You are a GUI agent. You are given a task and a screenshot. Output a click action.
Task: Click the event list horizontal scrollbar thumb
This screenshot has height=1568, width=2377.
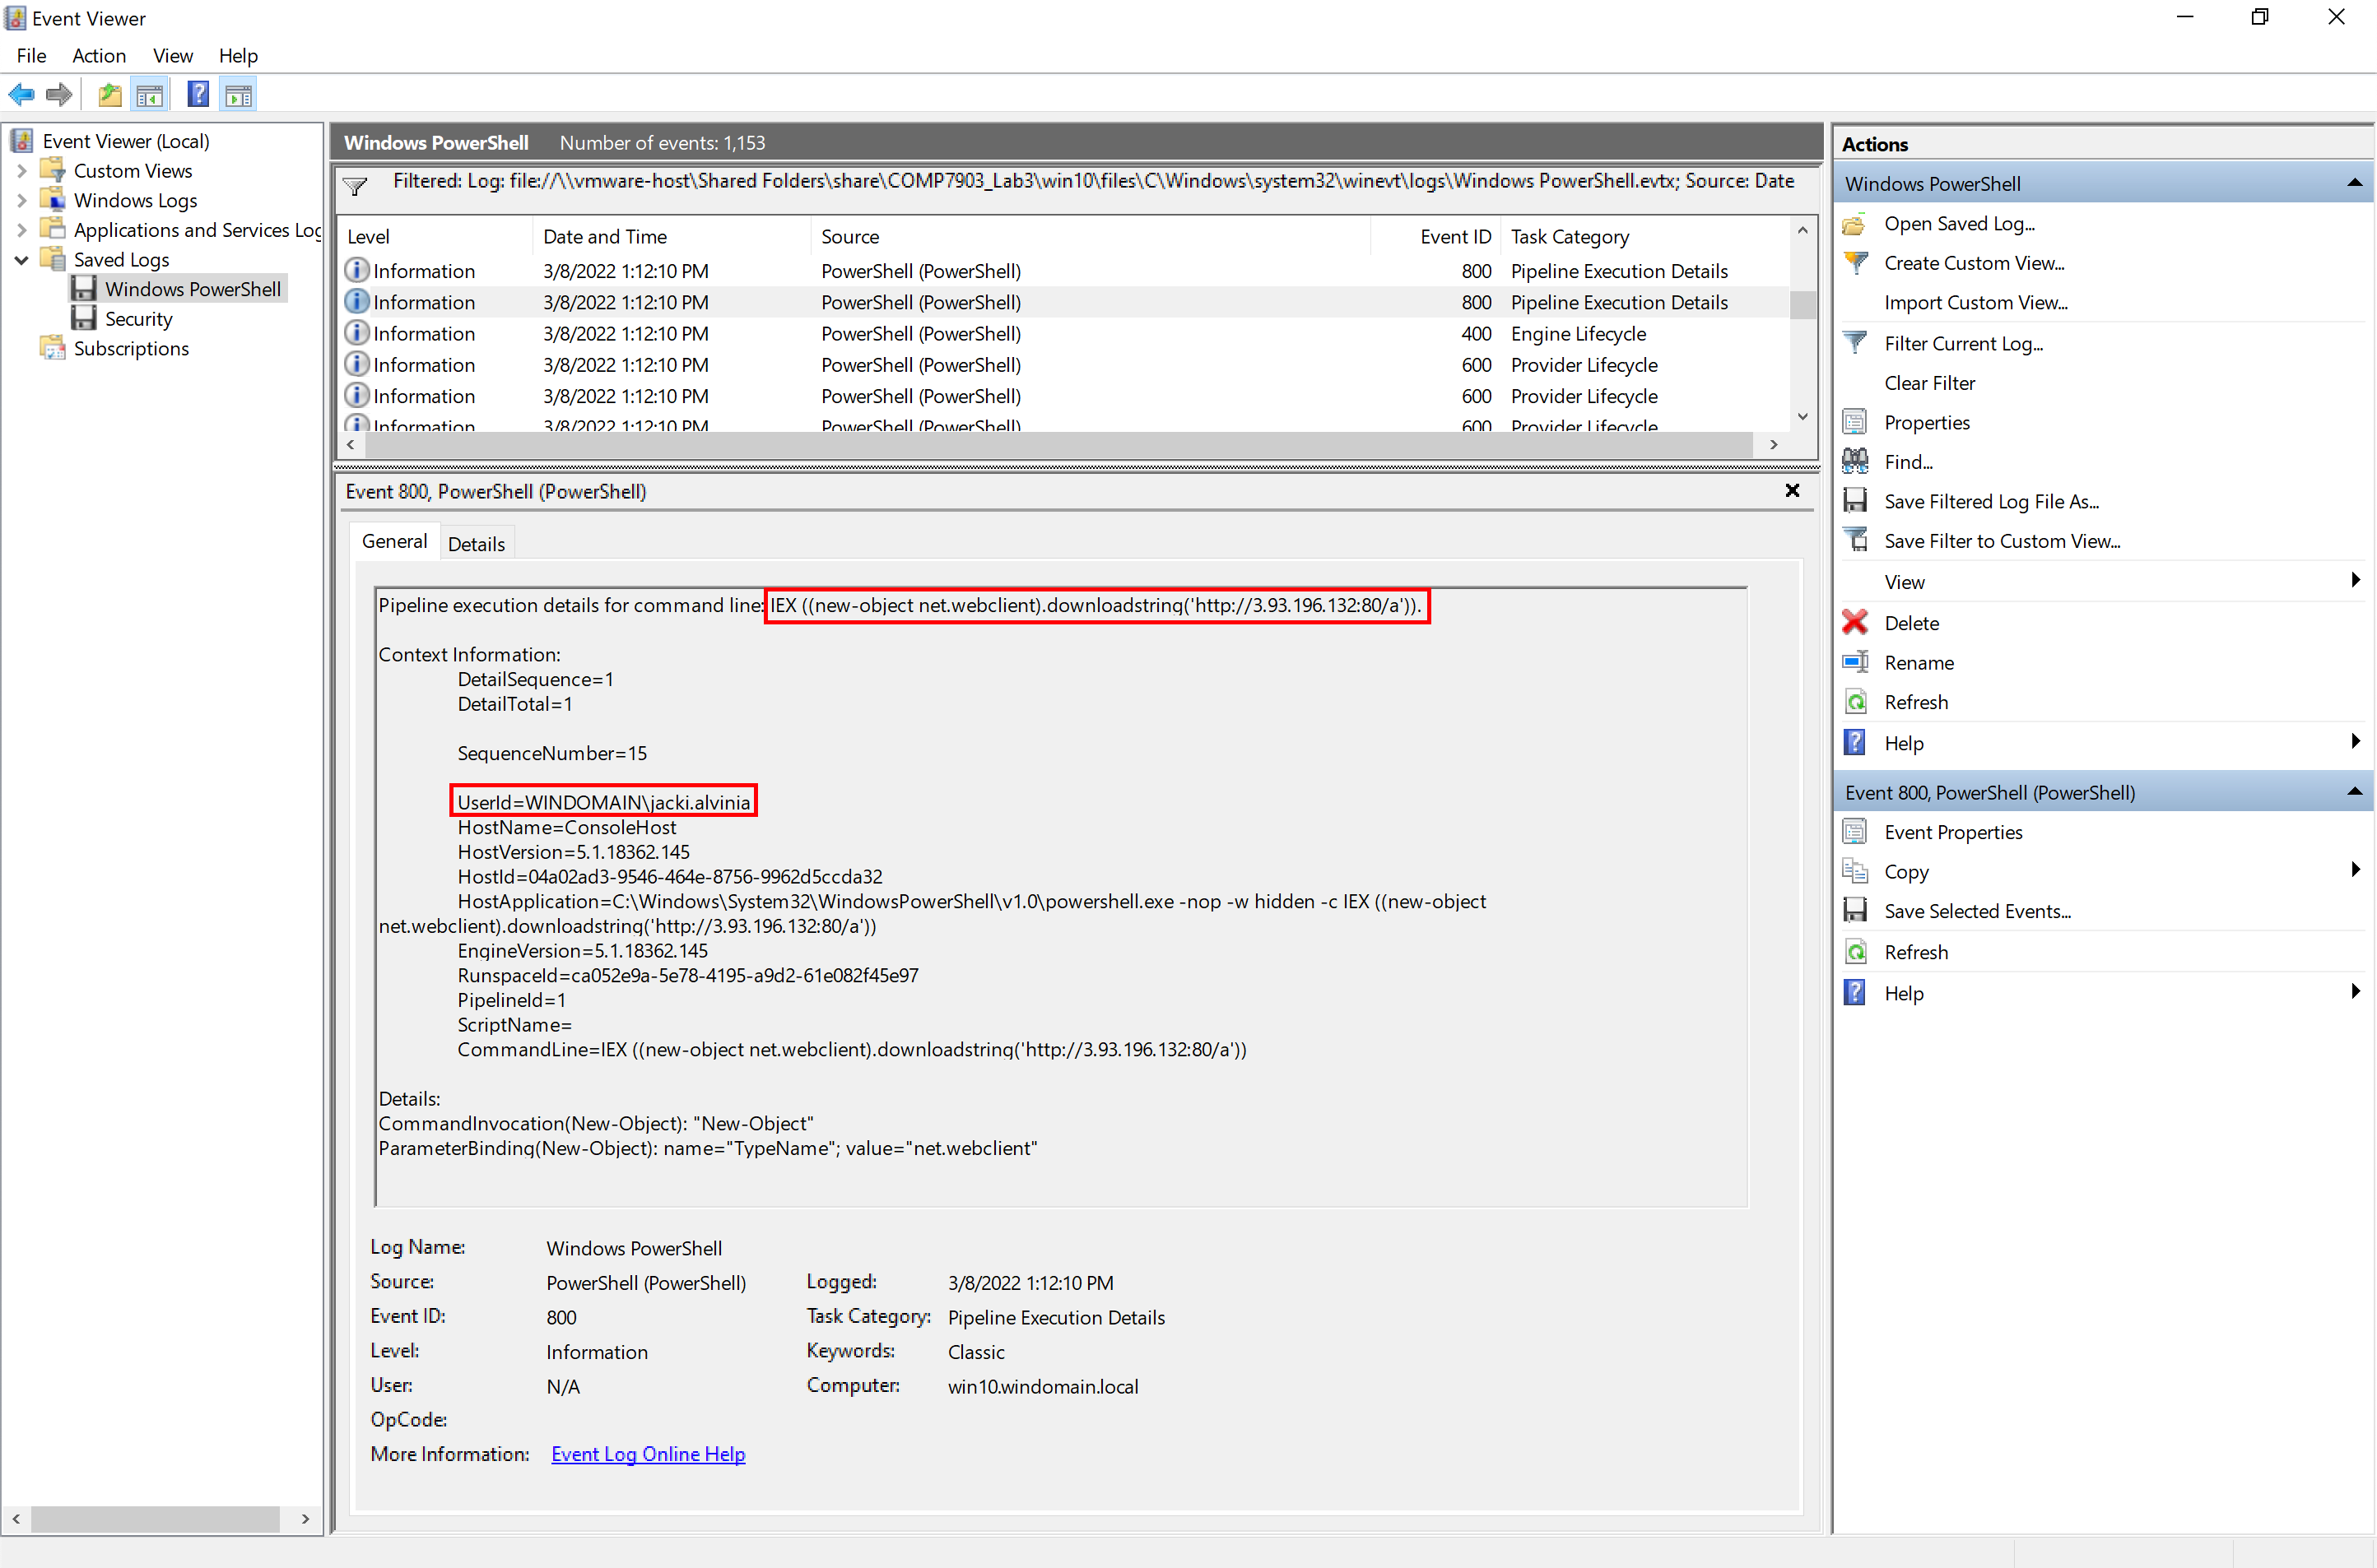(x=1058, y=444)
